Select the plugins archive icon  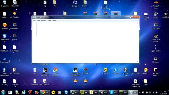15,37
